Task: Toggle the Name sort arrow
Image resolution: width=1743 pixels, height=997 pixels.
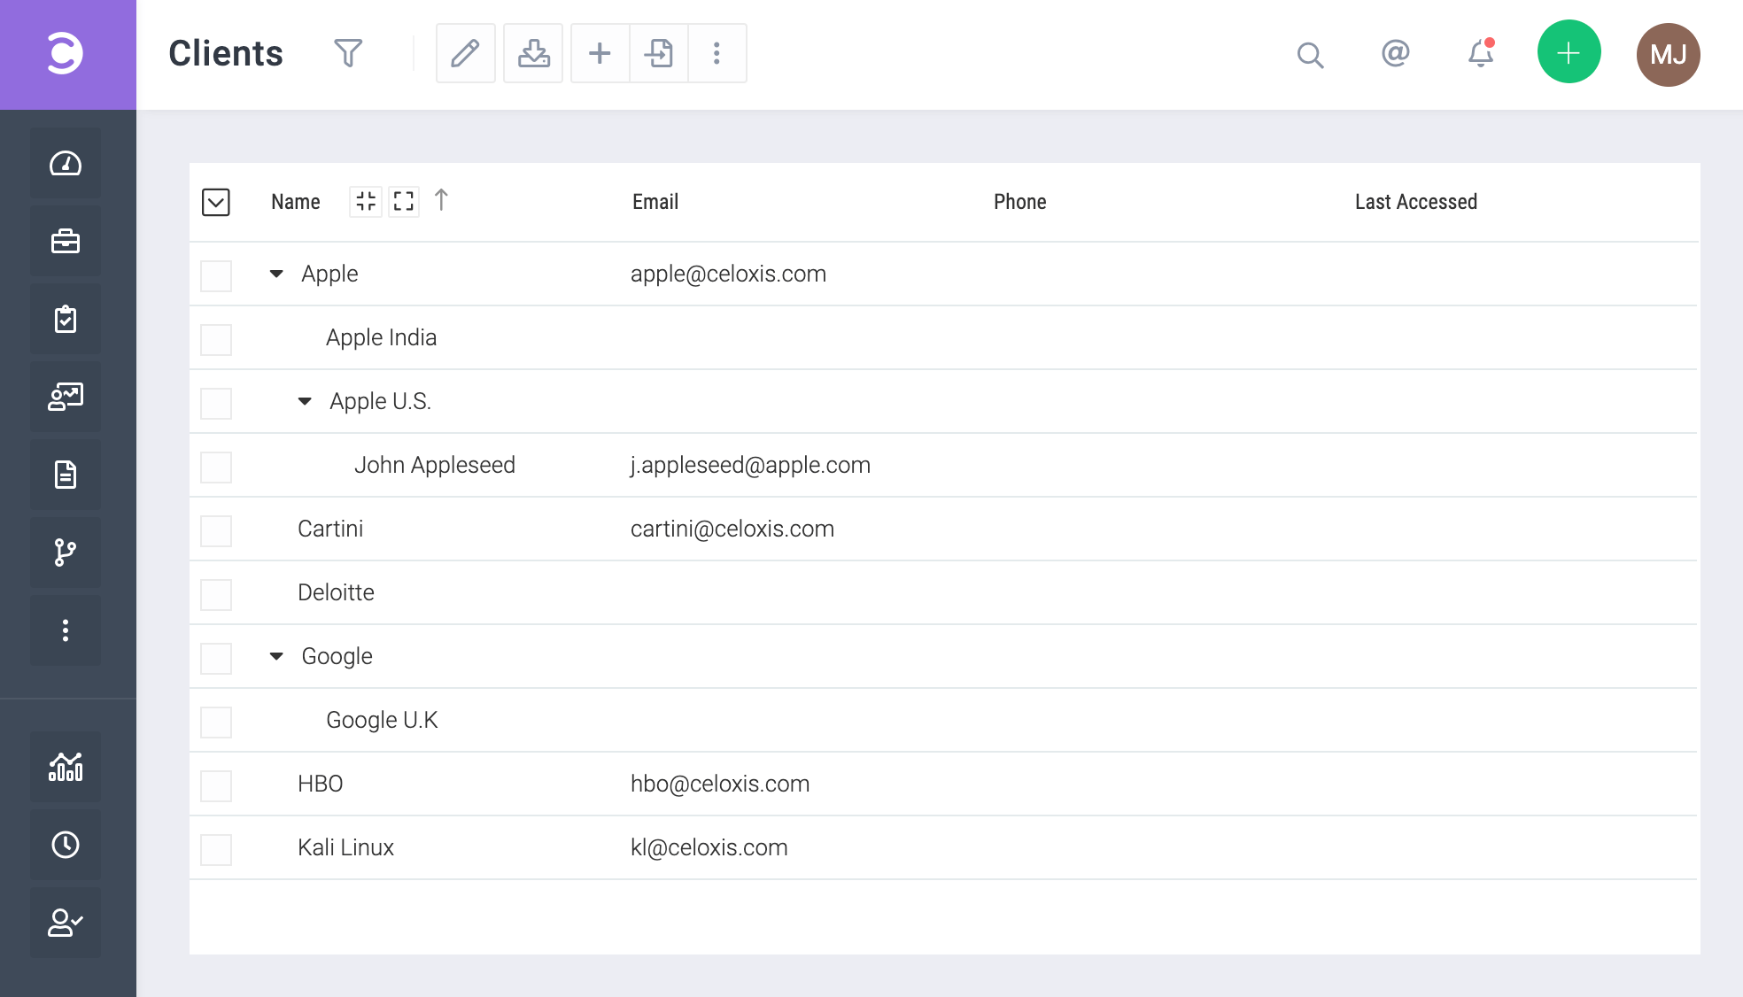Action: [441, 200]
